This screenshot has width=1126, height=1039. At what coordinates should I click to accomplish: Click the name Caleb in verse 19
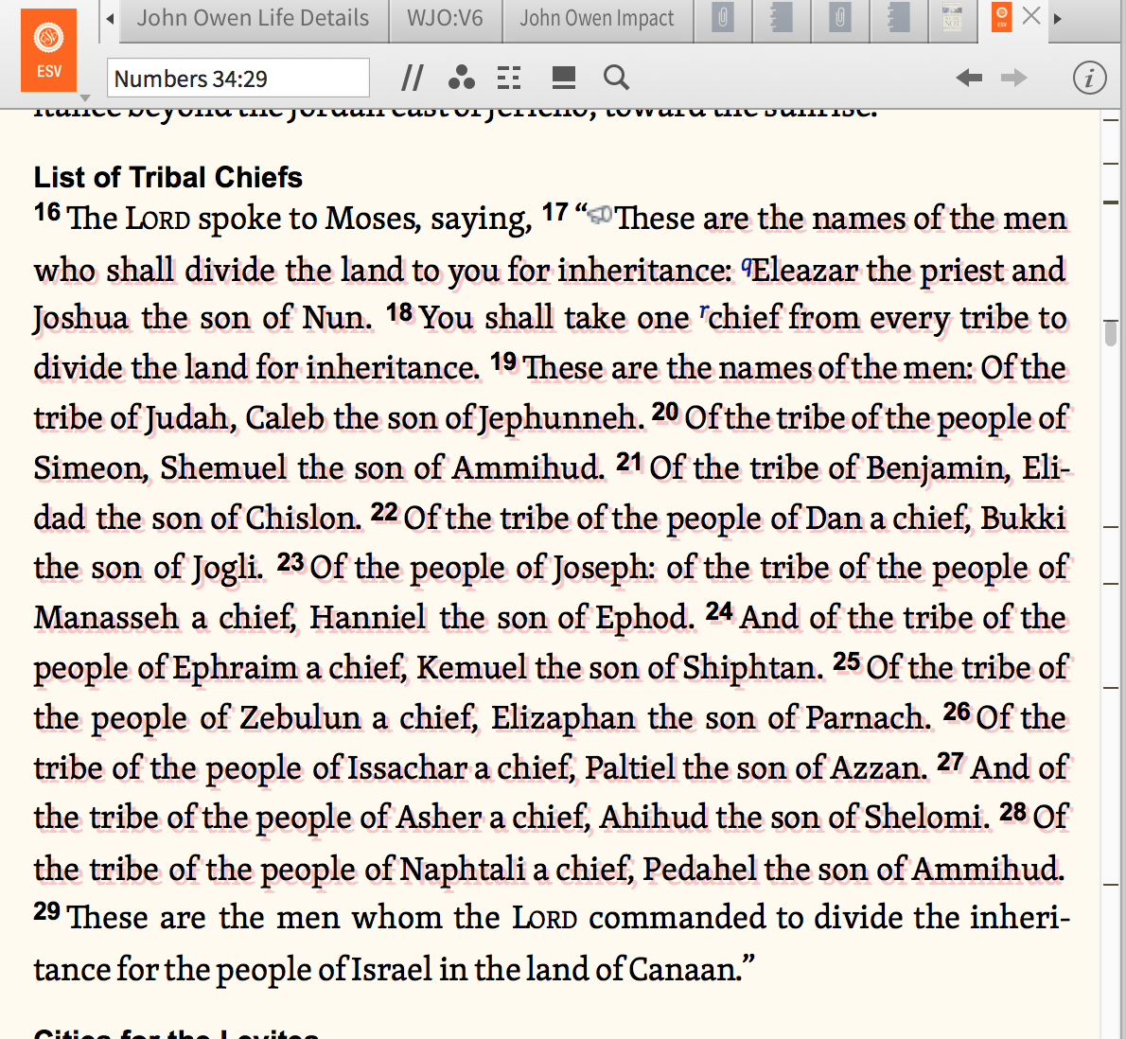click(x=285, y=418)
